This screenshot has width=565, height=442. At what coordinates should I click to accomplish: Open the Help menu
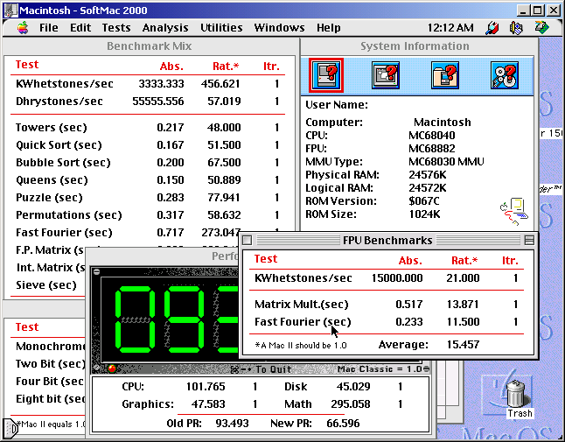coord(328,28)
